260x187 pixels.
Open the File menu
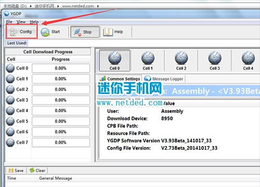(x=9, y=22)
